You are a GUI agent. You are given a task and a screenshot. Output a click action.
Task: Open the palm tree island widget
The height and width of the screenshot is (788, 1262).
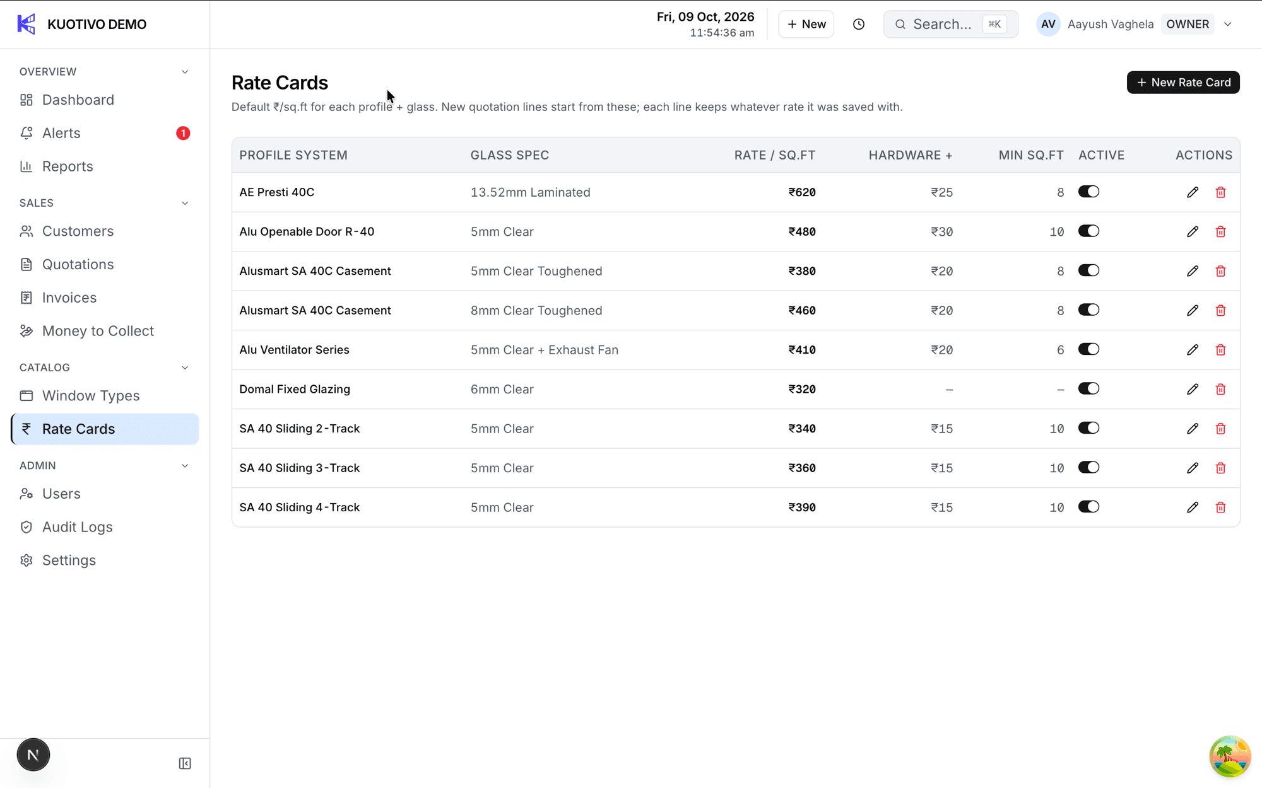(1230, 756)
